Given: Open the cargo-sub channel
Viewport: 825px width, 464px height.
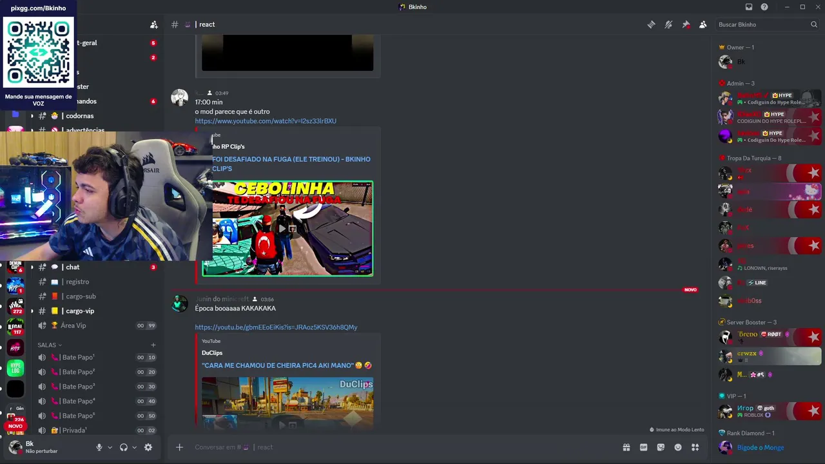Looking at the screenshot, I should (x=97, y=296).
